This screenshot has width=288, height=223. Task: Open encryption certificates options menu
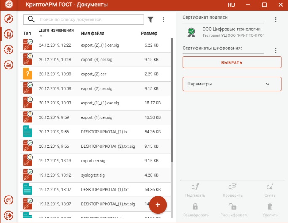275,50
